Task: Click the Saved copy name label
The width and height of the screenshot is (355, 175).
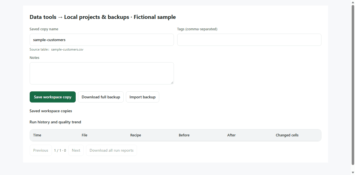Action: [x=44, y=29]
